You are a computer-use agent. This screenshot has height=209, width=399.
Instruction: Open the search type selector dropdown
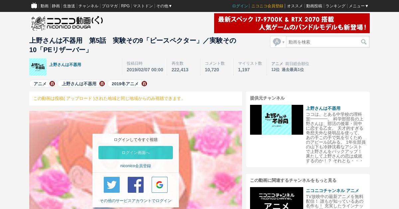(279, 42)
